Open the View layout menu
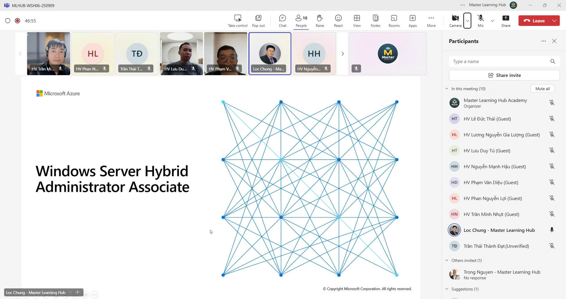Screen dimensions: 566x299 pyautogui.click(x=357, y=21)
